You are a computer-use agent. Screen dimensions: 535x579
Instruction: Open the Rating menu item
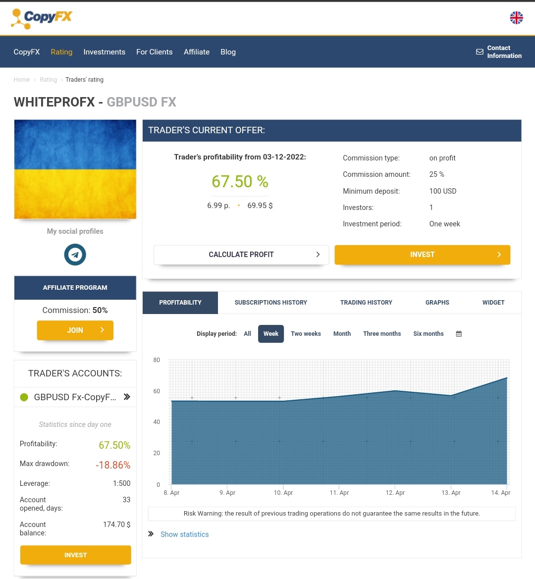(x=61, y=52)
